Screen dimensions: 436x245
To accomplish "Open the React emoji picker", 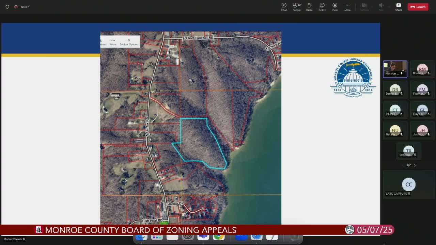I will coord(322,6).
